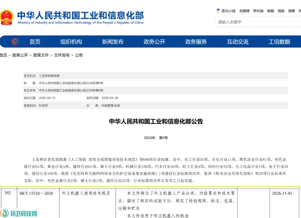Select 政务公开 in the navigation bar

coord(154,42)
